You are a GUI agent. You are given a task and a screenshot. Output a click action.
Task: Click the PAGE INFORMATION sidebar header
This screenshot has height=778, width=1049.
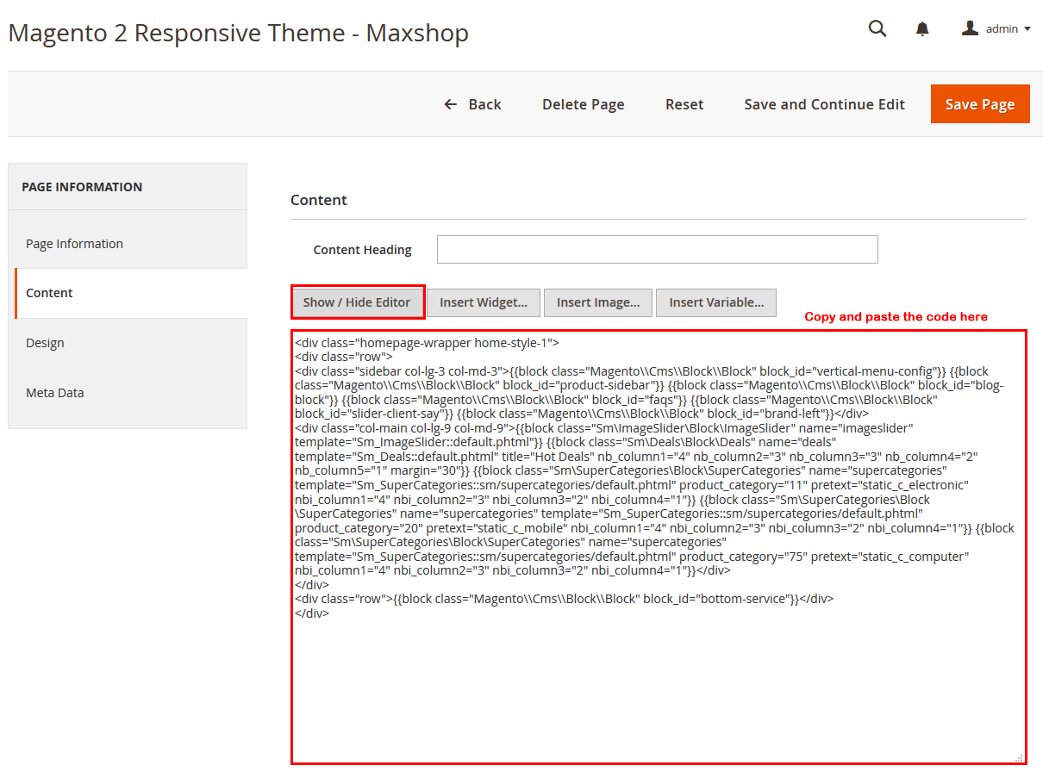(x=82, y=187)
